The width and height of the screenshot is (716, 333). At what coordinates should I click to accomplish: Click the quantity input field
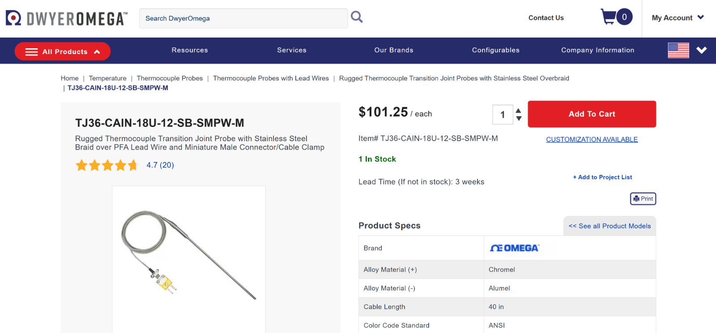click(x=503, y=115)
